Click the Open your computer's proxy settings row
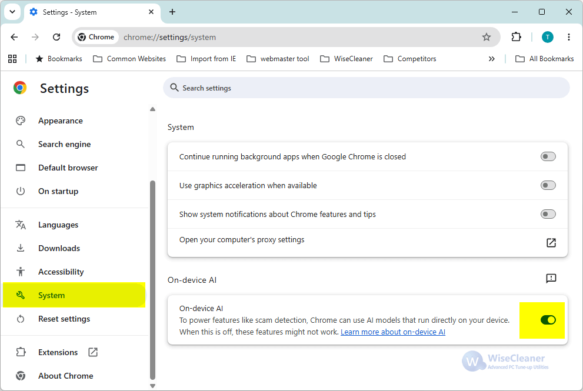The image size is (583, 391). click(368, 243)
